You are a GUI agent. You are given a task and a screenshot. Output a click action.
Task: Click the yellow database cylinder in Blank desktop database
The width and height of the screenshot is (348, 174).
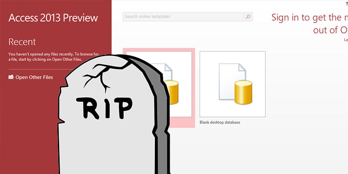244,93
